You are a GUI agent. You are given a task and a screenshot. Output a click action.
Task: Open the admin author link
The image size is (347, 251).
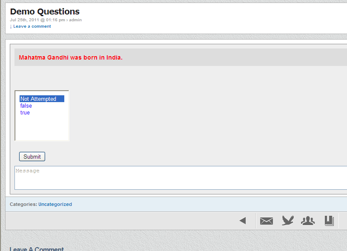tap(75, 20)
